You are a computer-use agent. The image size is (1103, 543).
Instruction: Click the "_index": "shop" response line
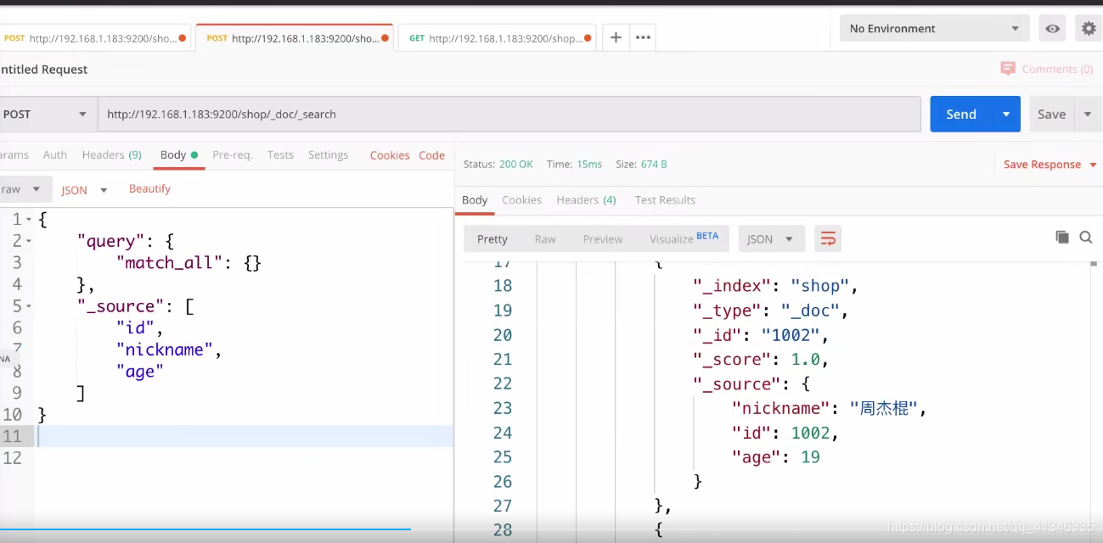[775, 286]
